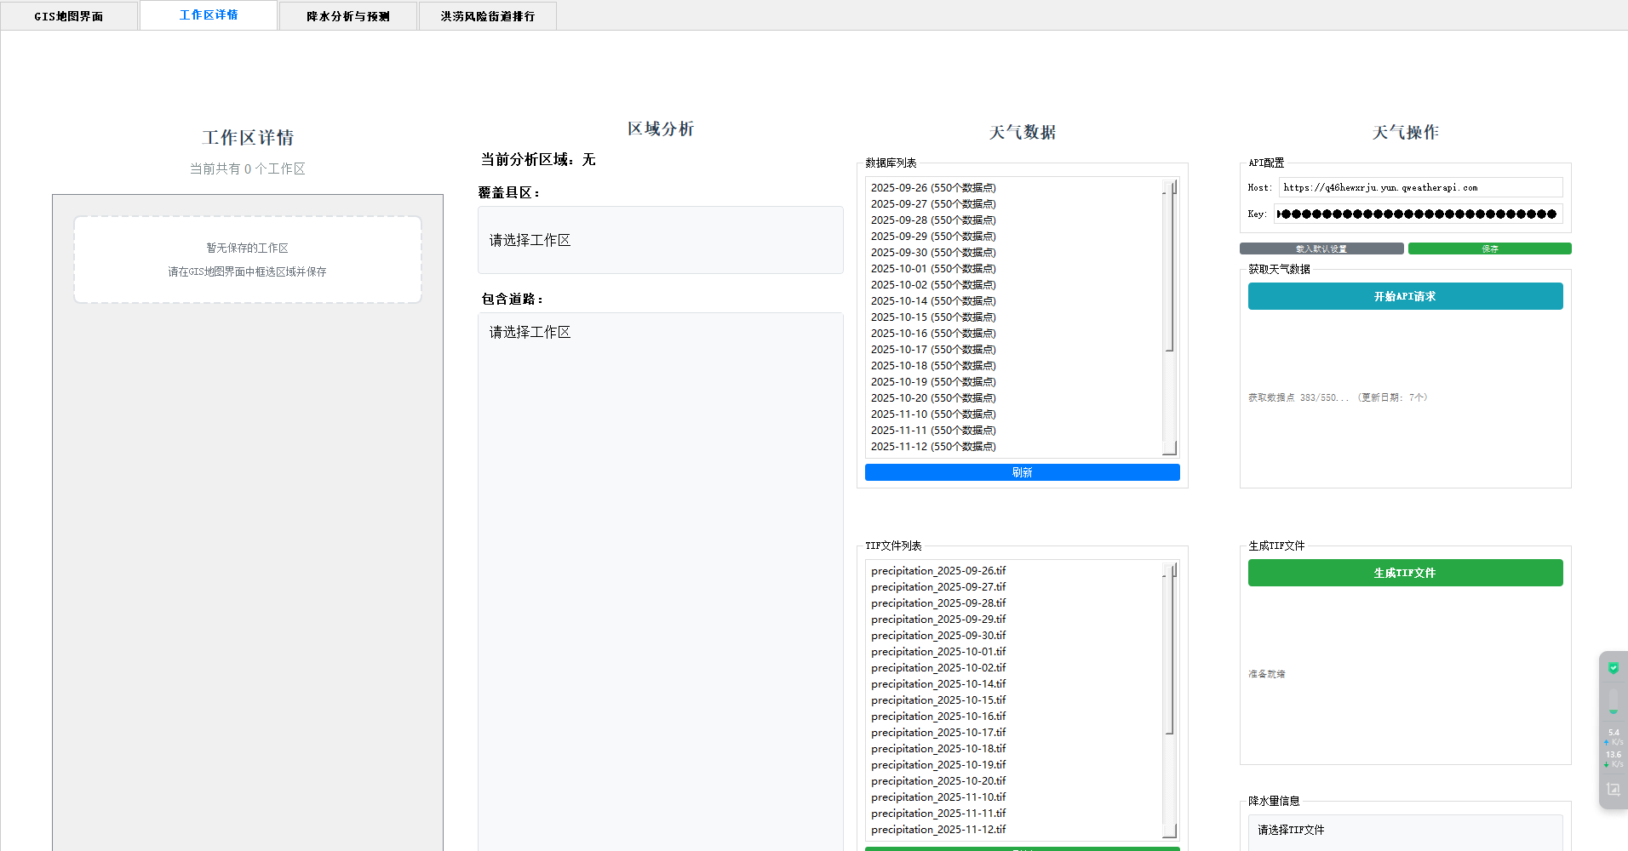1628x851 pixels.
Task: Click the green 生成TIF文件 button
Action: pyautogui.click(x=1405, y=573)
